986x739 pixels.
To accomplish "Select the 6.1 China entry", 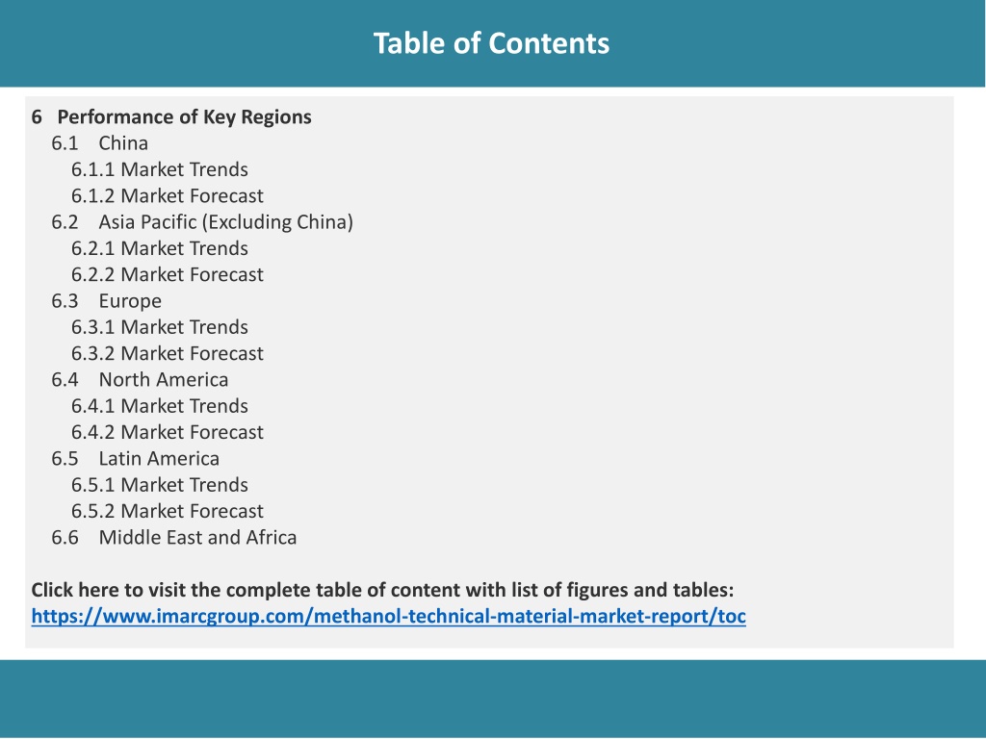I will [x=100, y=143].
